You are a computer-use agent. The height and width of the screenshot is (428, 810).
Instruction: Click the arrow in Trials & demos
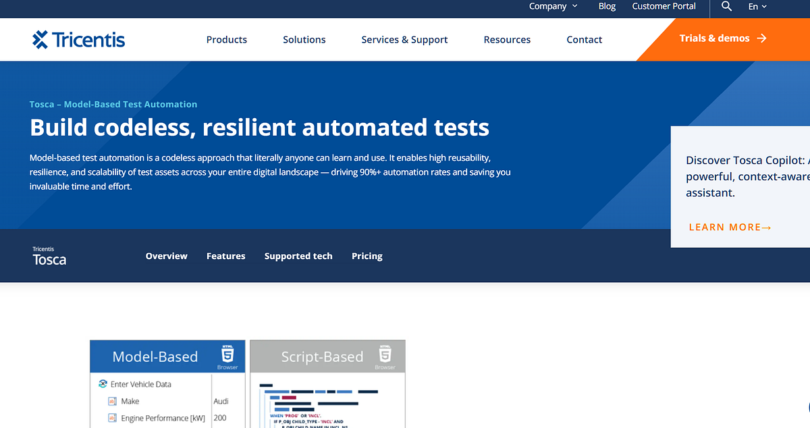[x=762, y=38]
